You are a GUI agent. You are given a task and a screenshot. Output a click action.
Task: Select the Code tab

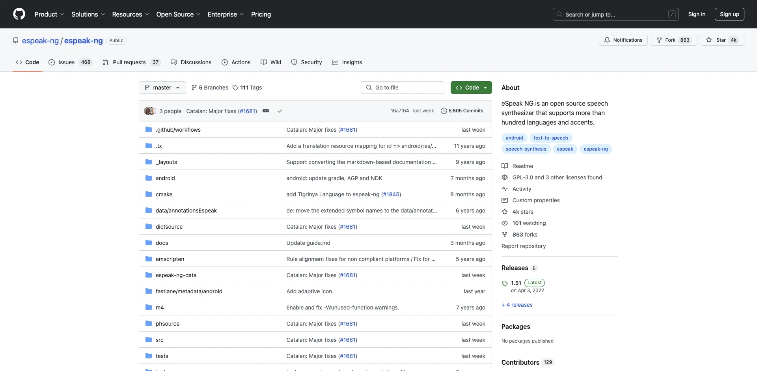pyautogui.click(x=27, y=62)
